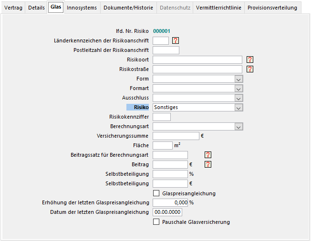Click help icon beside Risikostraße field
The image size is (311, 241).
(249, 69)
